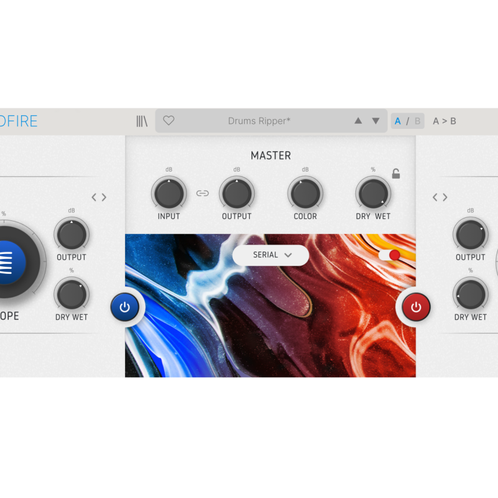Image resolution: width=498 pixels, height=498 pixels.
Task: Select previous effect in left module
Action: pos(94,197)
